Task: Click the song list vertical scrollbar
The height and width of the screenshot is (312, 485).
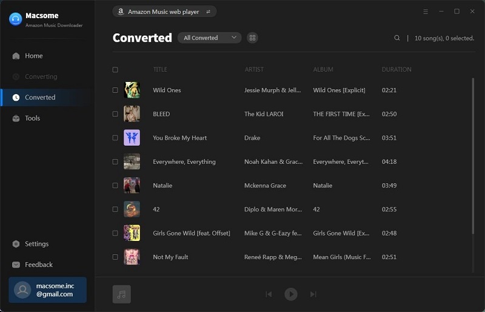Action: [x=473, y=156]
